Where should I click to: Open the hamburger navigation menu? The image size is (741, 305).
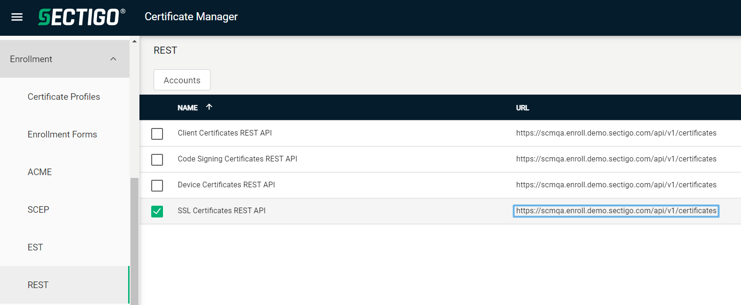(17, 17)
